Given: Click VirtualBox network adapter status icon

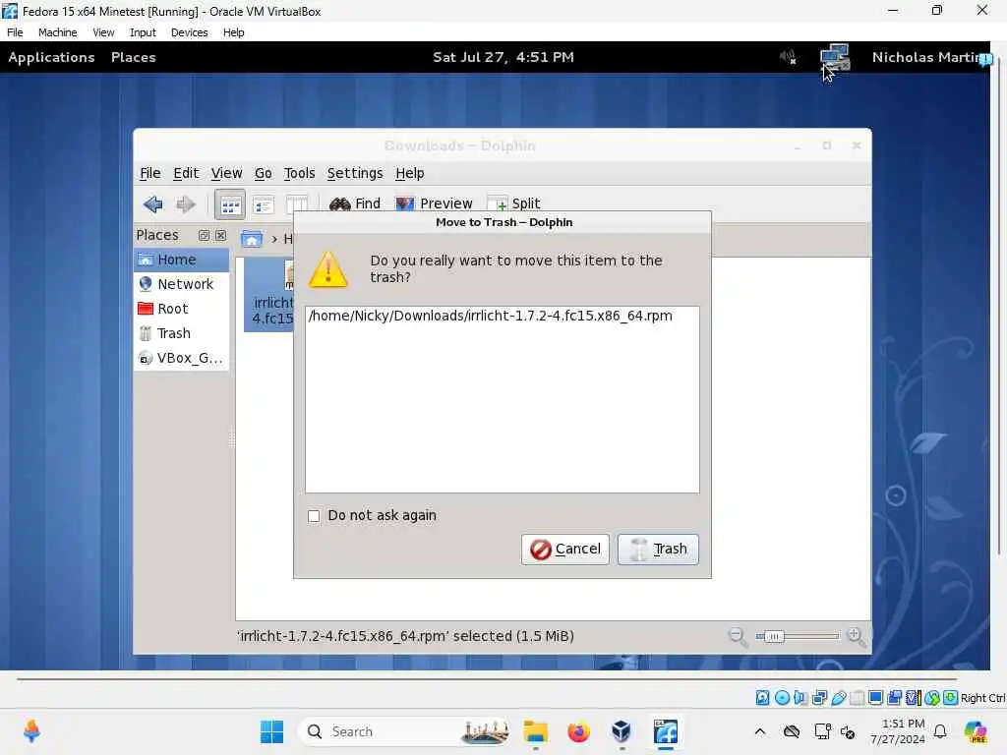Looking at the screenshot, I should pos(819,698).
